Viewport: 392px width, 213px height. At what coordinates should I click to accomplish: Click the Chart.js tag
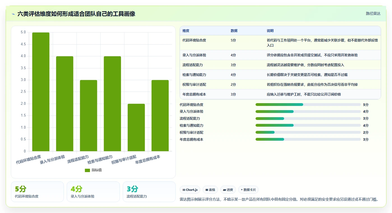(190, 190)
